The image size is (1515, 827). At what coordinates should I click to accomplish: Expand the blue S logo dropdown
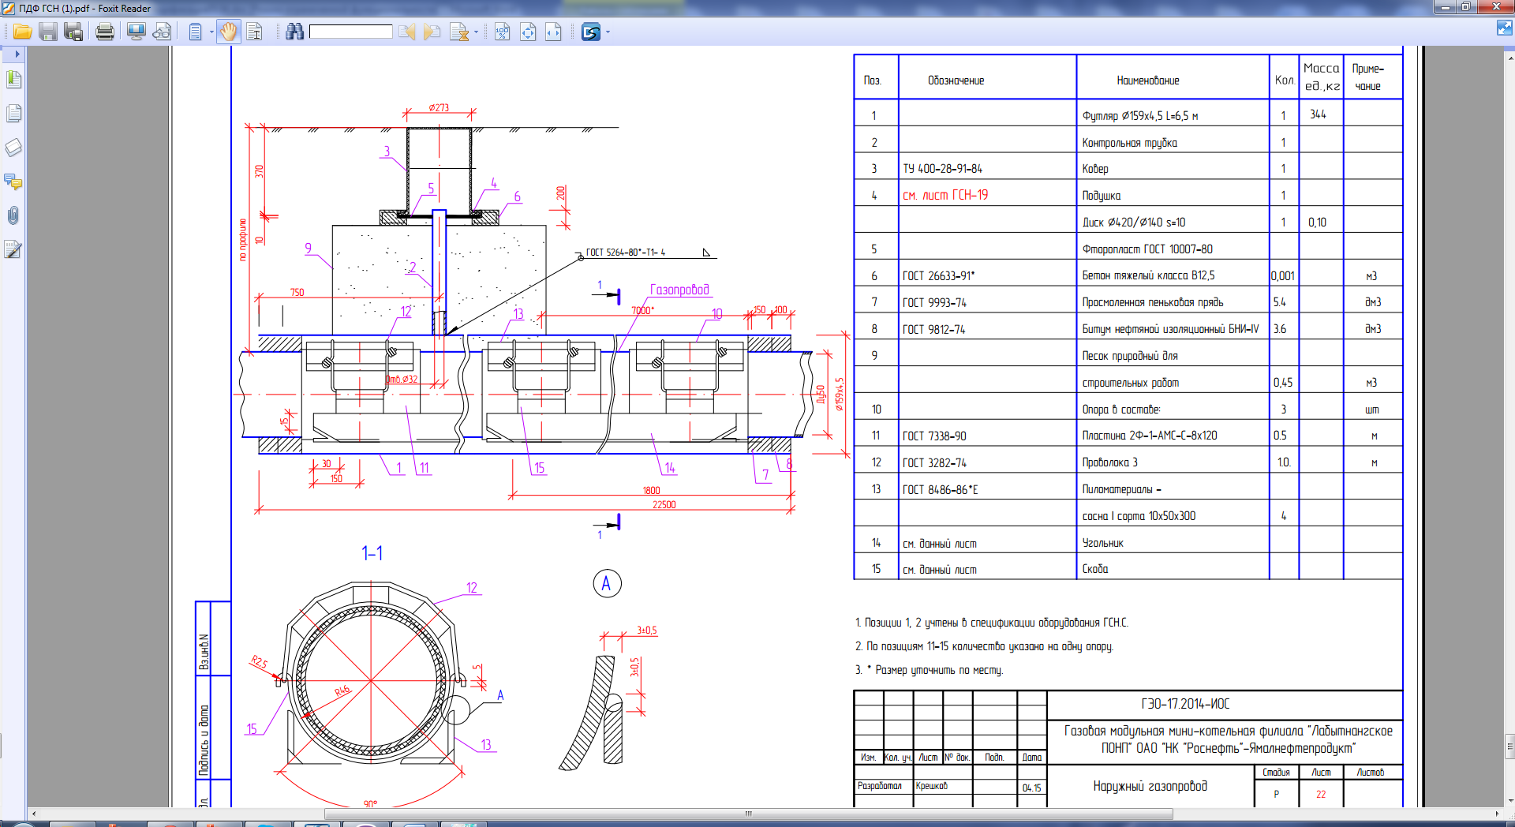[x=608, y=32]
